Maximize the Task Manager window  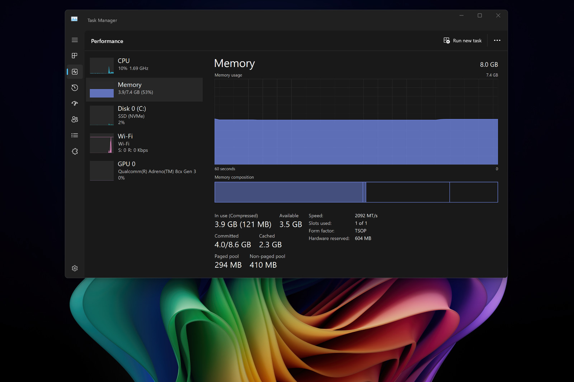click(x=480, y=15)
